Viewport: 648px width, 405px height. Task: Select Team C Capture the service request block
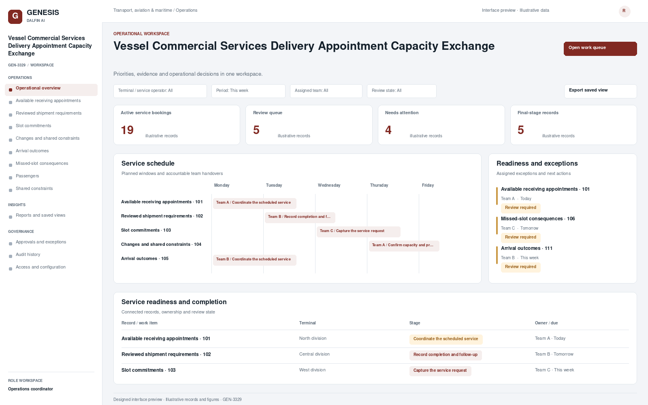pyautogui.click(x=358, y=231)
